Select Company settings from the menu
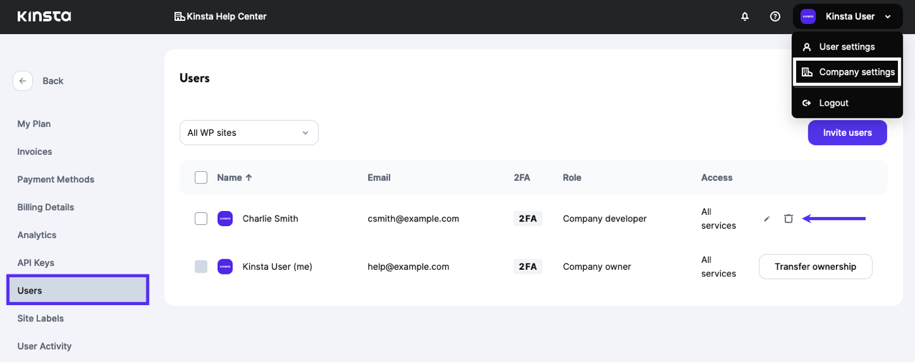 (847, 73)
